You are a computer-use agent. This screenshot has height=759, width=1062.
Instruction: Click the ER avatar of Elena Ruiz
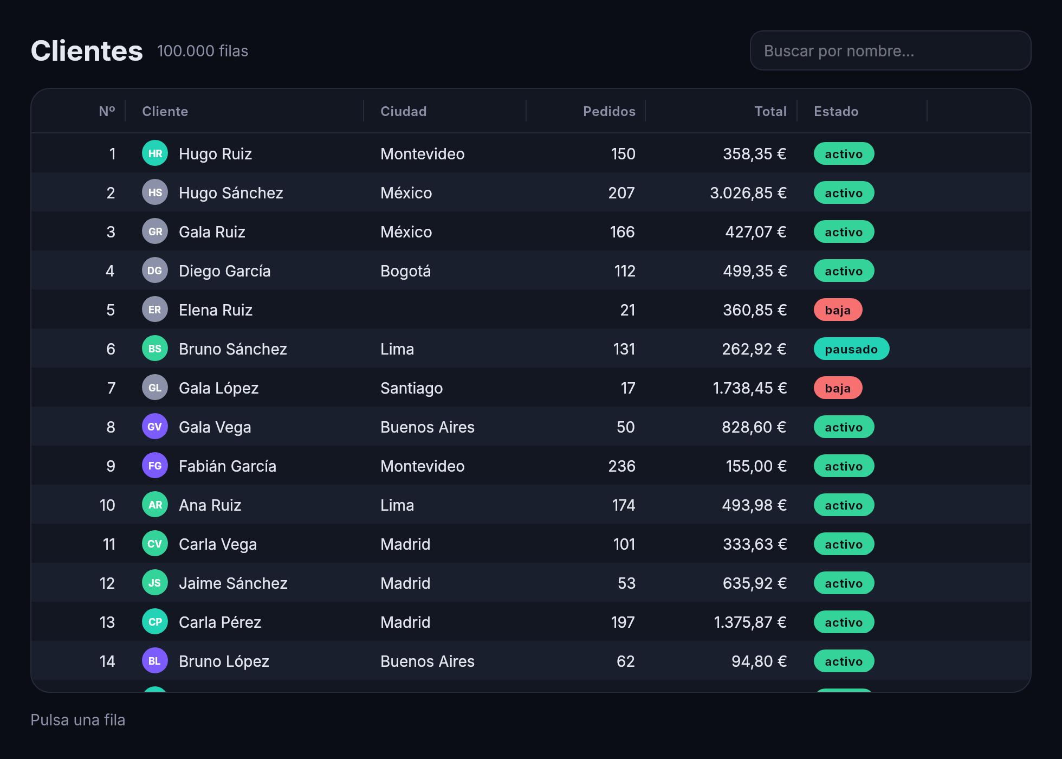coord(155,310)
